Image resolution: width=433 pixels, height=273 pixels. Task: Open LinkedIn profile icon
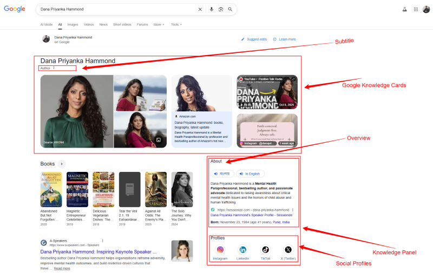coord(242,250)
